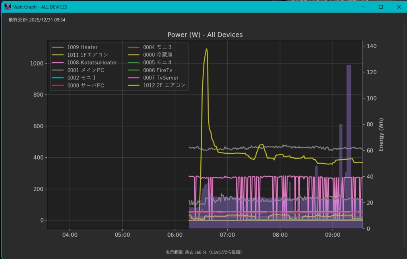The image size is (407, 259).
Task: Click the chart title Power (W) - All Devices
Action: click(x=205, y=35)
